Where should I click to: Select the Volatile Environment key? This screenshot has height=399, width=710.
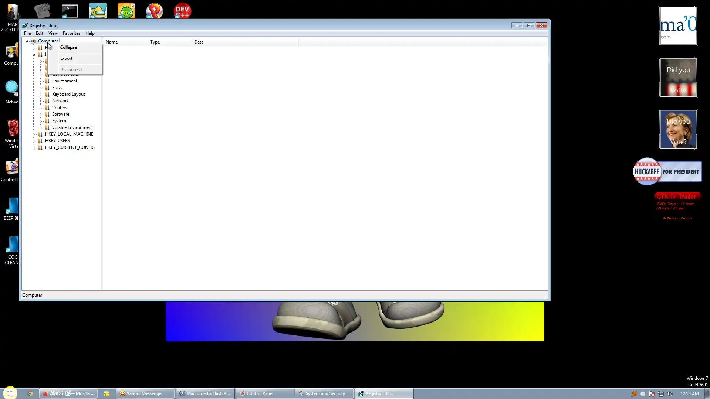point(72,127)
